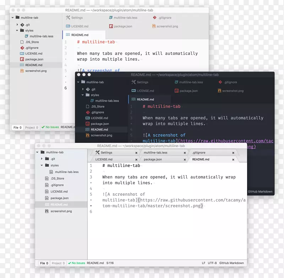The image size is (284, 278).
Task: Click the File 0 status bar button
Action: pos(44,263)
